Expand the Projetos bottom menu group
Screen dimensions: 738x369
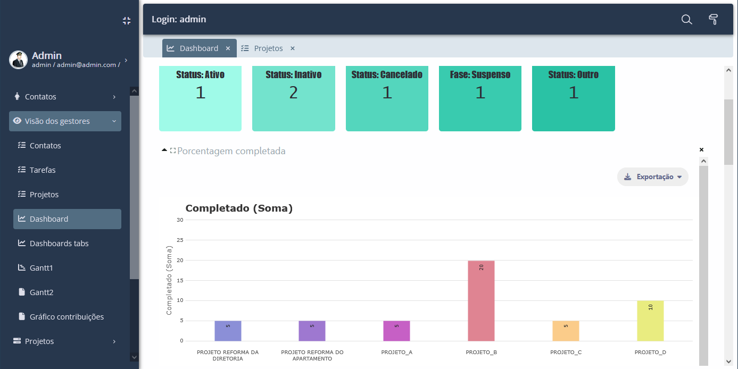pos(65,341)
